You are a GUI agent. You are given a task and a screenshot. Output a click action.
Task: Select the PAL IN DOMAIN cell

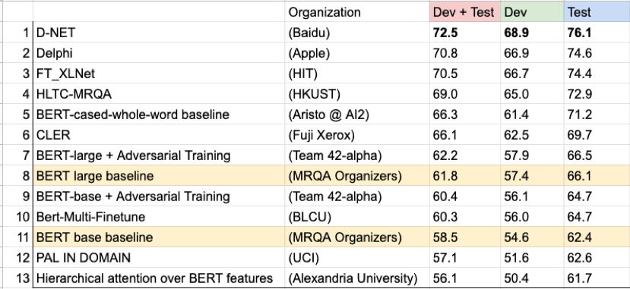tap(159, 257)
